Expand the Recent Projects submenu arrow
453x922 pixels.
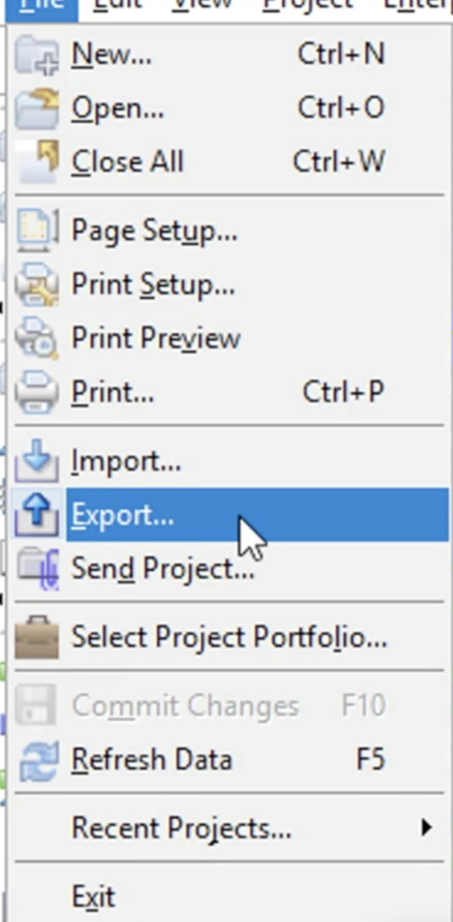click(426, 828)
